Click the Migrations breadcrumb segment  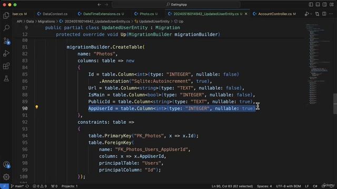coord(46,22)
